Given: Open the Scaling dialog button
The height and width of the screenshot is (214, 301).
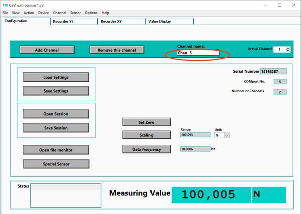Looking at the screenshot, I should click(x=146, y=135).
